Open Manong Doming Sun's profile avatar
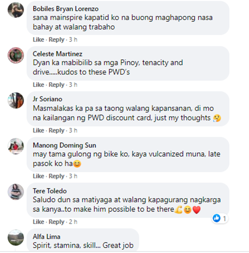This screenshot has width=249, height=253. (x=16, y=146)
